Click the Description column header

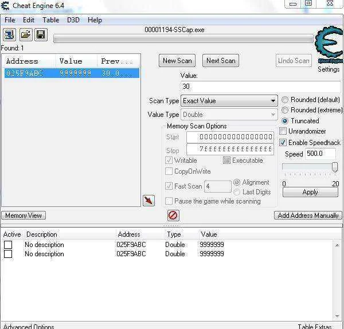pyautogui.click(x=42, y=234)
